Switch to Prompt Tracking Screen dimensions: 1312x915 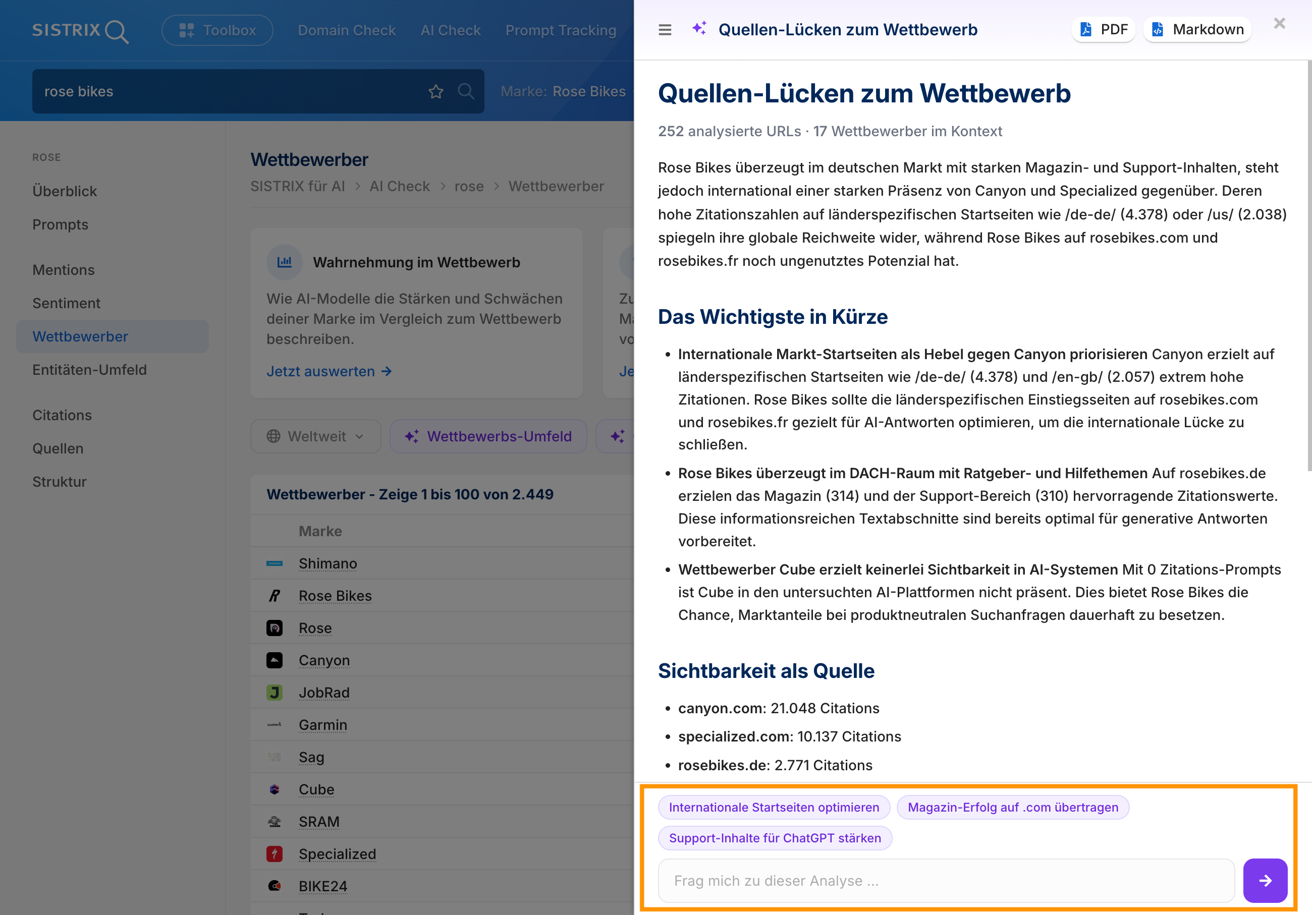pos(561,30)
